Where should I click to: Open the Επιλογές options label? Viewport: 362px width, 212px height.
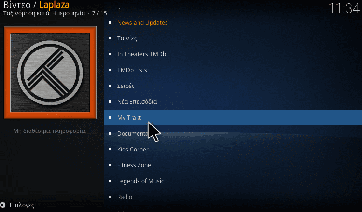coord(22,205)
